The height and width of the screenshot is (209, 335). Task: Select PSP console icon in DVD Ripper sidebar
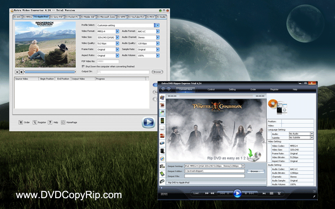click(162, 143)
